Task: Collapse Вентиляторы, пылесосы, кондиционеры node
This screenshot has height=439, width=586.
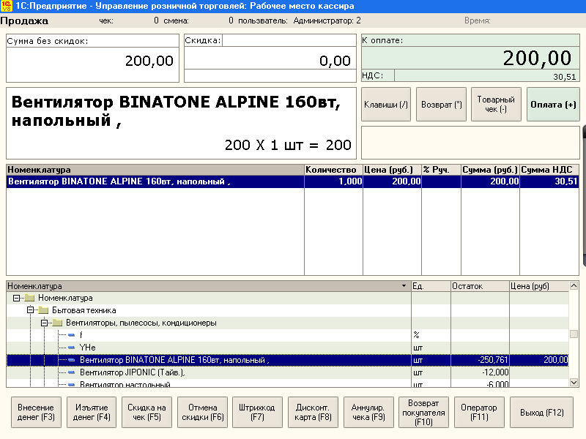Action: pyautogui.click(x=44, y=323)
